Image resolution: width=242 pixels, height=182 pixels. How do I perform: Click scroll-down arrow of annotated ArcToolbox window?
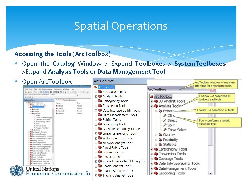tap(210, 173)
